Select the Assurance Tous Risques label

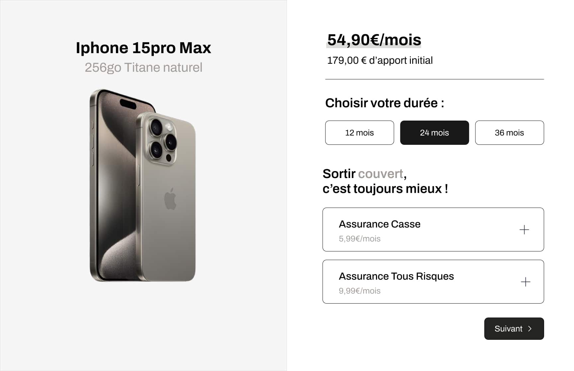click(396, 276)
